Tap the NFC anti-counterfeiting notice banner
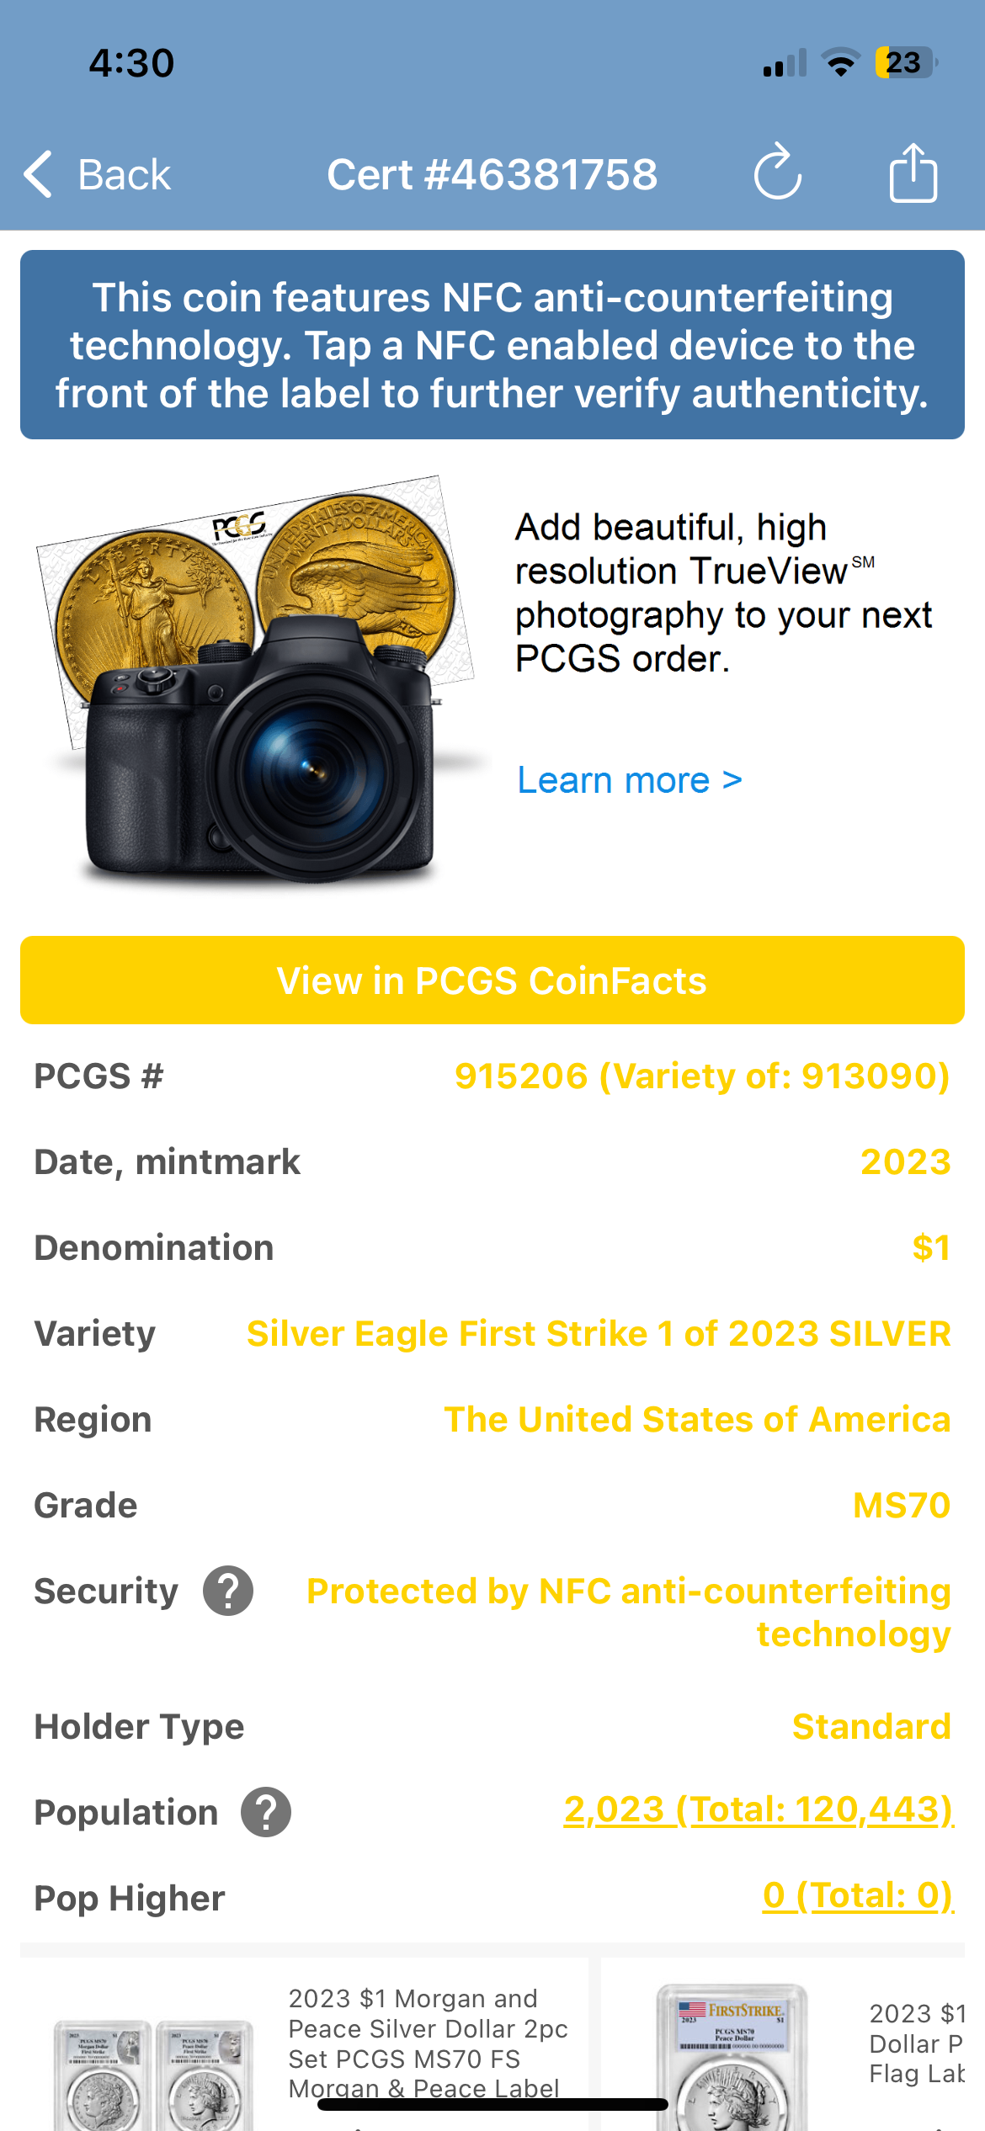 tap(492, 343)
